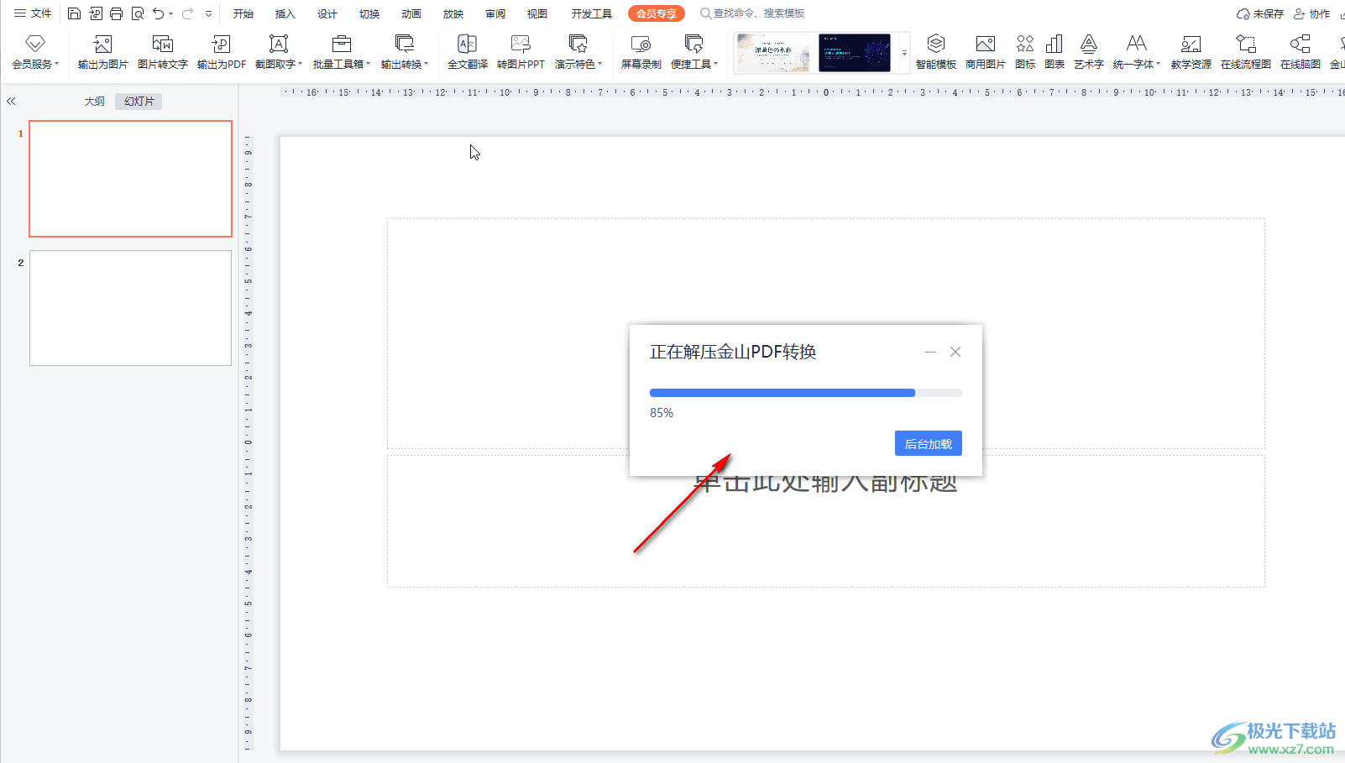The image size is (1345, 763).
Task: Click the 协作 collaboration button
Action: tap(1312, 13)
